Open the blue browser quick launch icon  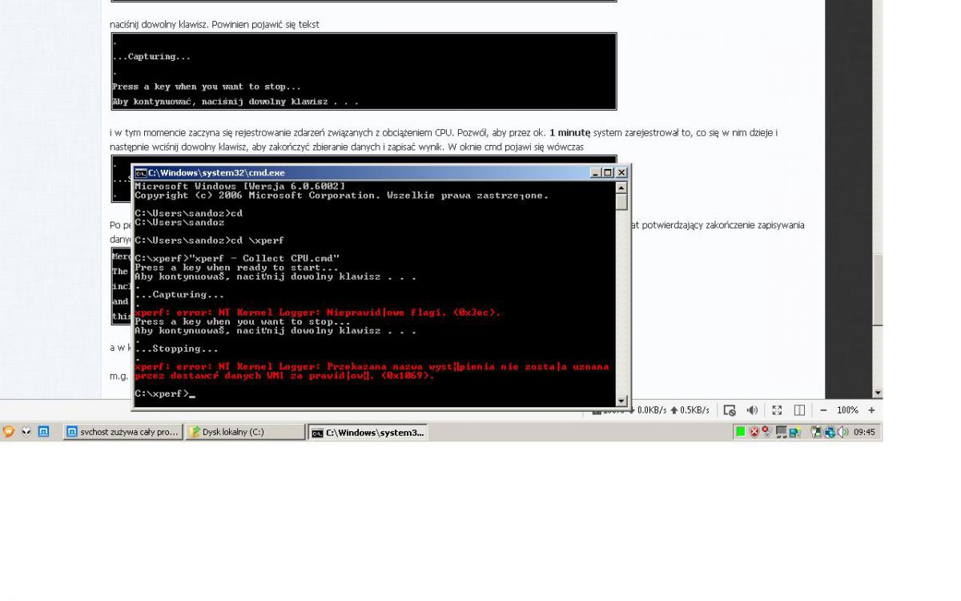pyautogui.click(x=44, y=431)
